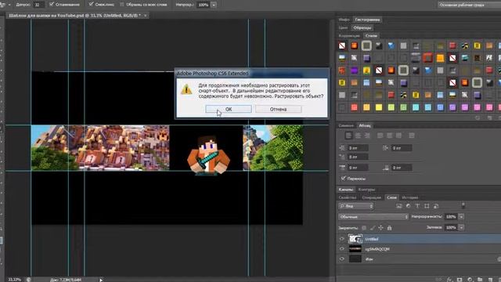
Task: Justify all paragraph lines
Action: [x=412, y=136]
